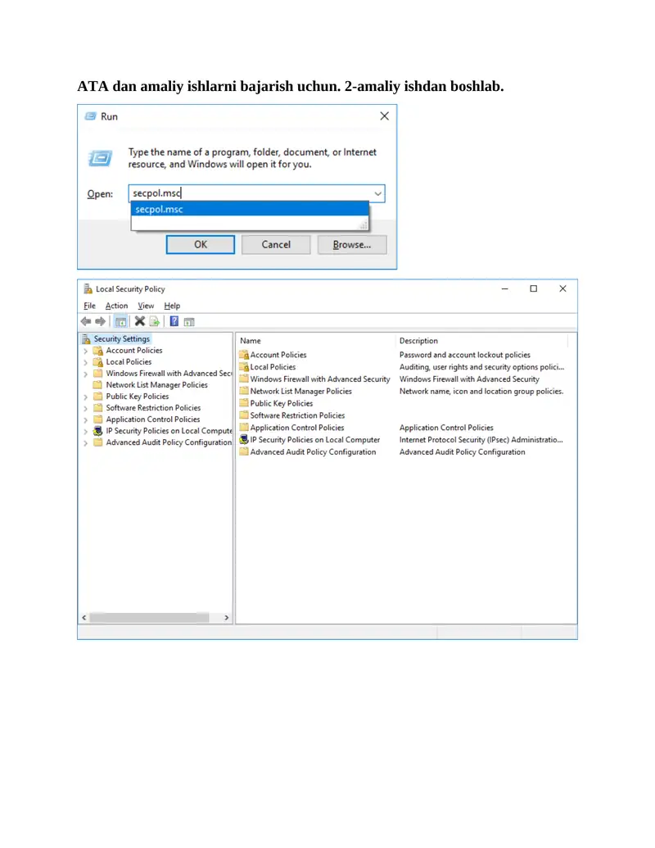The height and width of the screenshot is (848, 655).
Task: Open the View menu
Action: click(x=146, y=306)
